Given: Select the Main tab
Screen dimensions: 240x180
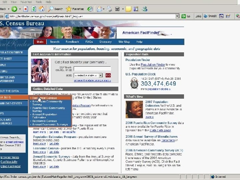Looking at the screenshot, I should [40, 42].
